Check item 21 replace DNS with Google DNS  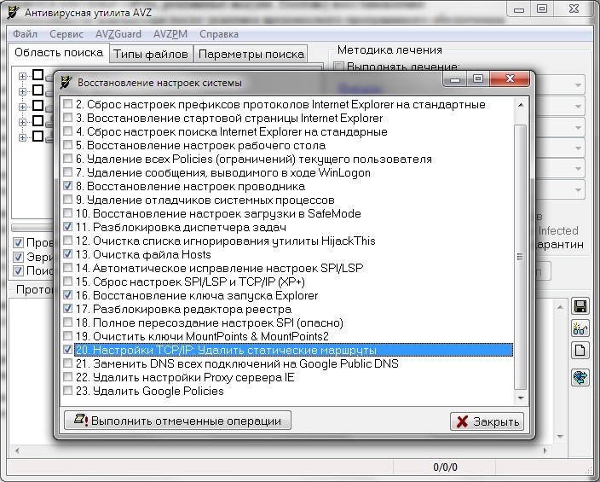point(67,363)
